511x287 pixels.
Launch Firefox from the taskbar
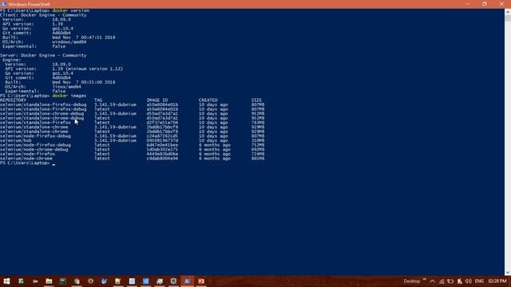(x=90, y=281)
